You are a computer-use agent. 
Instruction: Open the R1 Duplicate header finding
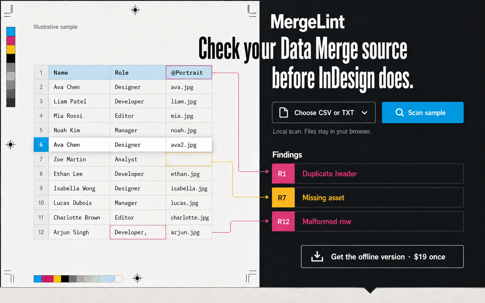tap(368, 173)
